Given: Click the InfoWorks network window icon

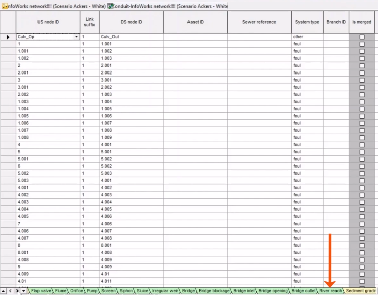Looking at the screenshot, I should [x=4, y=6].
